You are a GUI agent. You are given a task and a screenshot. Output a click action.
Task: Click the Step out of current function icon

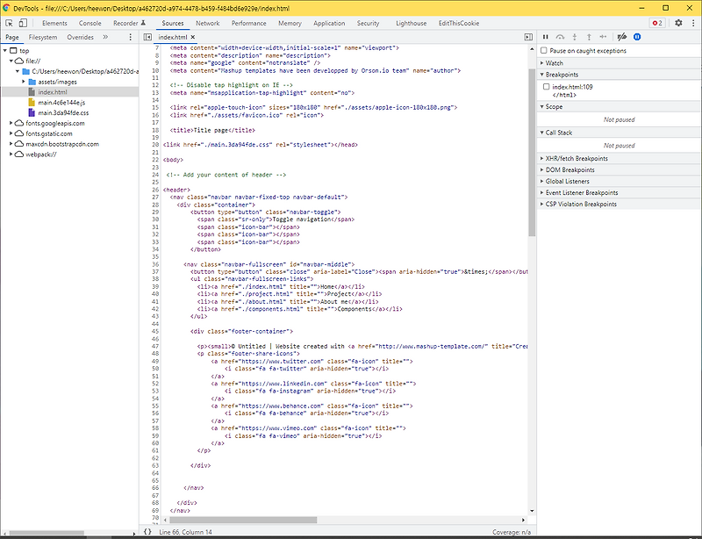(x=589, y=37)
